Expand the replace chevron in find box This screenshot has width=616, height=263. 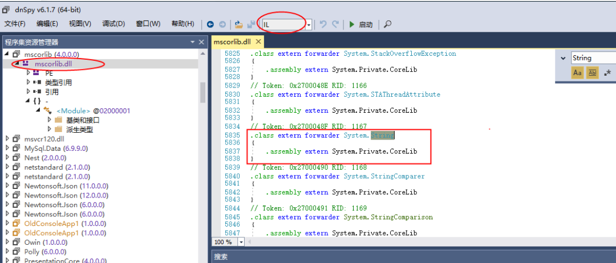click(x=563, y=58)
